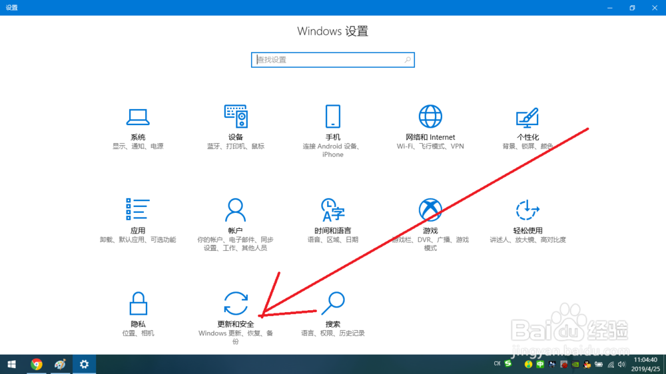
Task: Click the battery status tray icon
Action: [599, 364]
